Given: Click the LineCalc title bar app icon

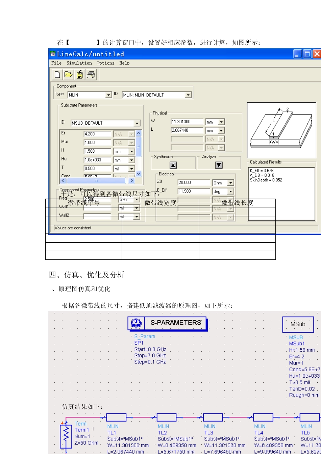Looking at the screenshot, I should (53, 54).
